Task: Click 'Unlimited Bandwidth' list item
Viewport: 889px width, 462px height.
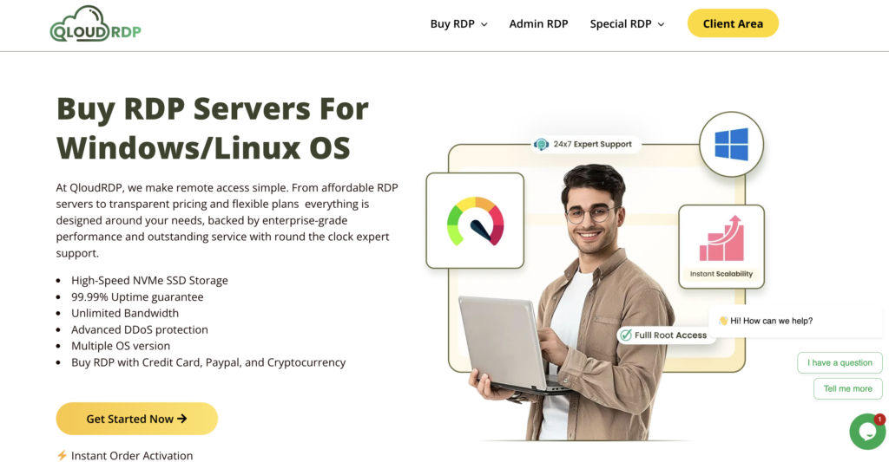Action: click(x=125, y=313)
